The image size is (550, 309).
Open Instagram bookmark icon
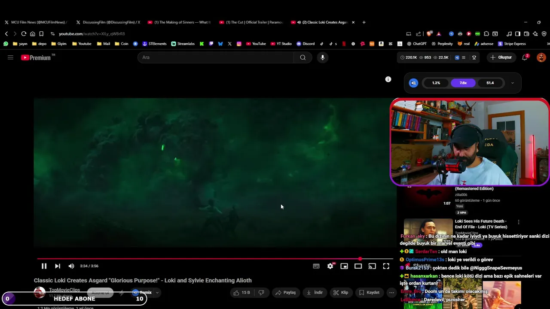tap(239, 44)
